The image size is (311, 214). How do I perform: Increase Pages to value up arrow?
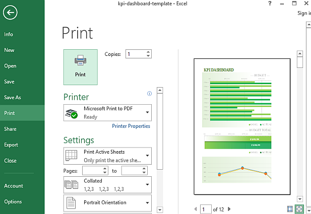tap(144, 169)
